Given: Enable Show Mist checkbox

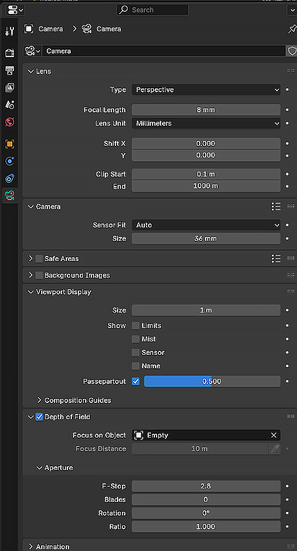Looking at the screenshot, I should point(135,339).
